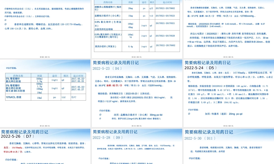
Task: Click the 15mg dose cell
Action: click(130, 16)
